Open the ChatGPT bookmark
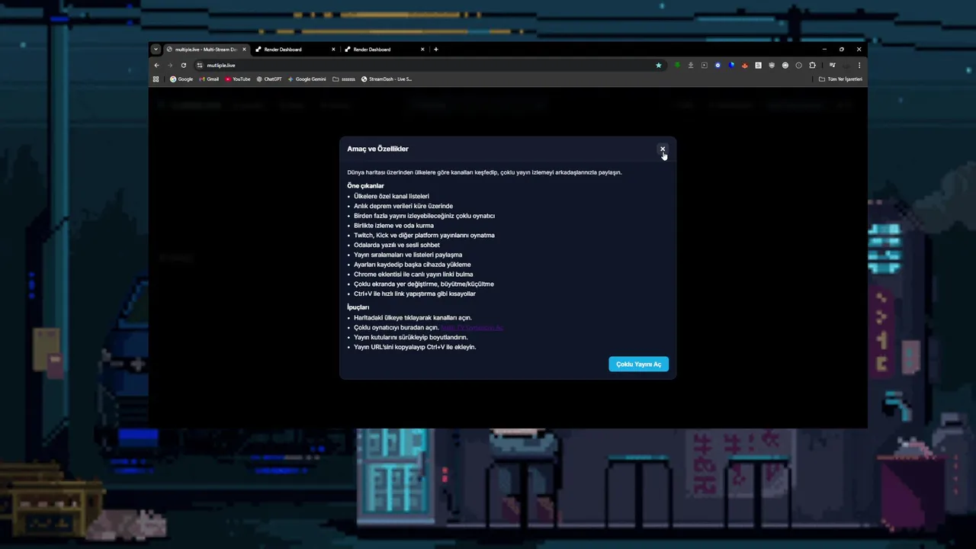The height and width of the screenshot is (549, 976). pyautogui.click(x=269, y=79)
